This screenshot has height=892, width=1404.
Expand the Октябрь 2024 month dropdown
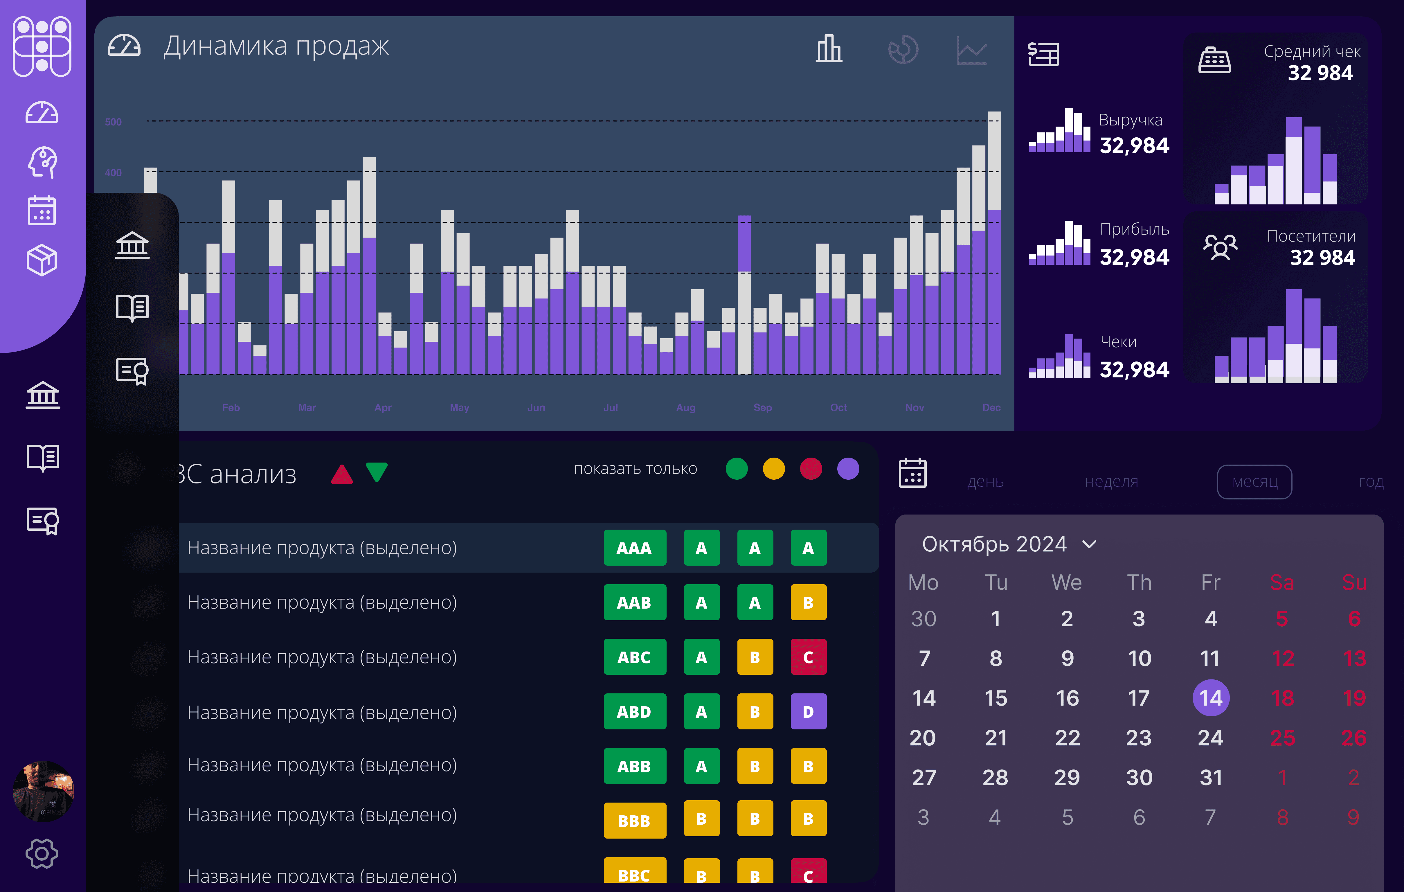coord(1089,544)
